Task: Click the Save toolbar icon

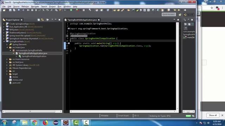Action: pos(10,10)
